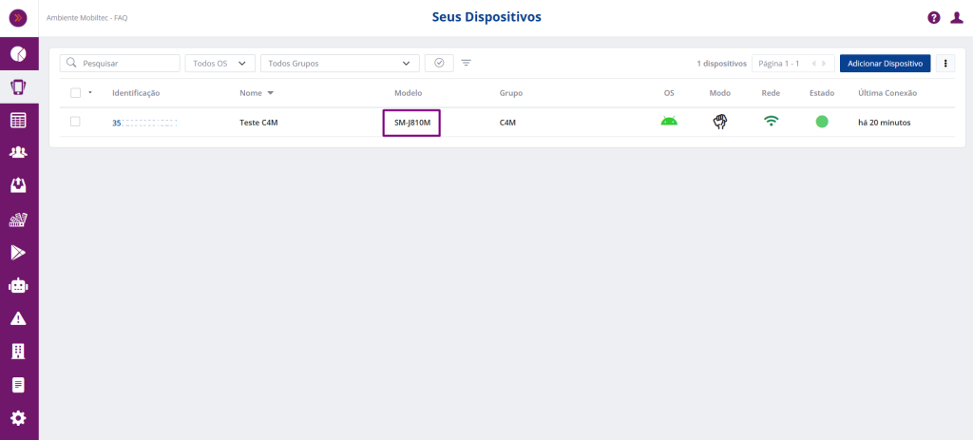Tick the select-all checkbox in table header
This screenshot has height=440, width=973.
[76, 92]
